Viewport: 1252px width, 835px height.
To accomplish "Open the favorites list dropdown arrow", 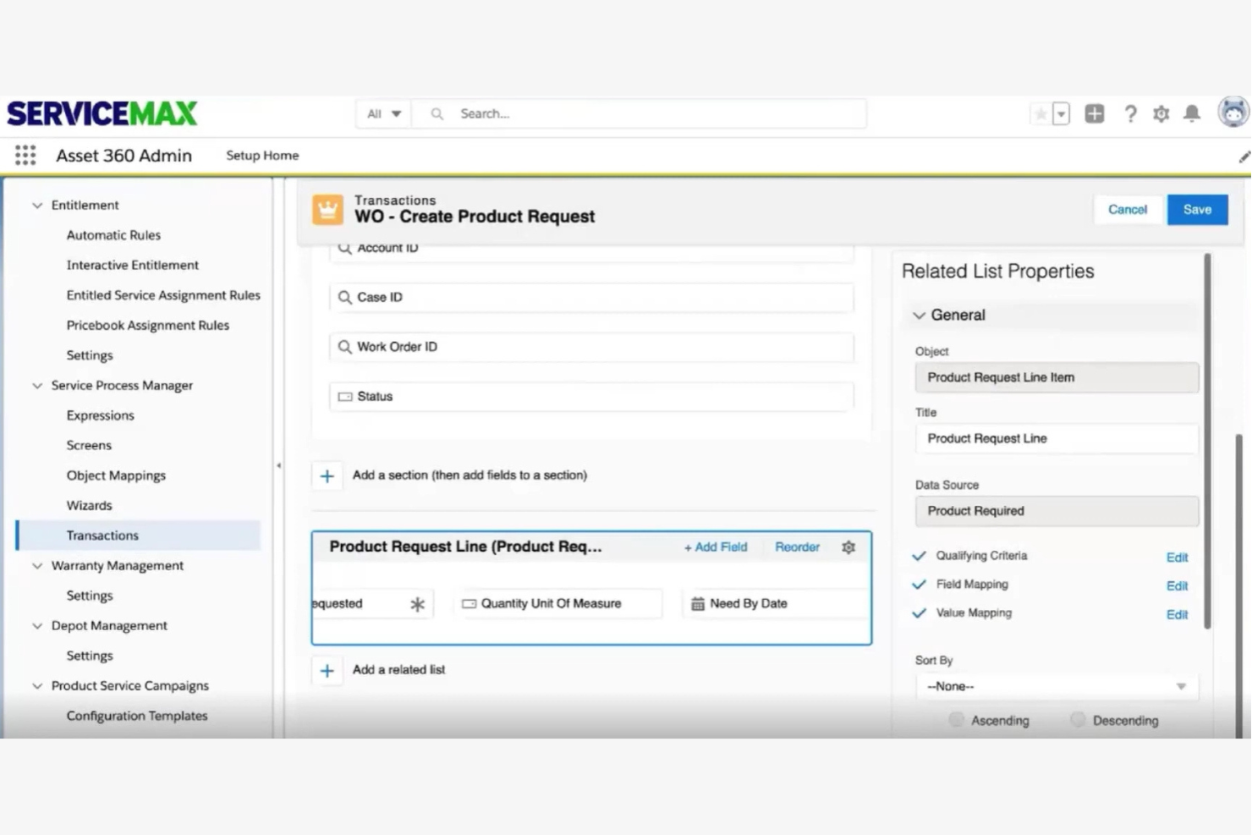I will click(x=1061, y=113).
